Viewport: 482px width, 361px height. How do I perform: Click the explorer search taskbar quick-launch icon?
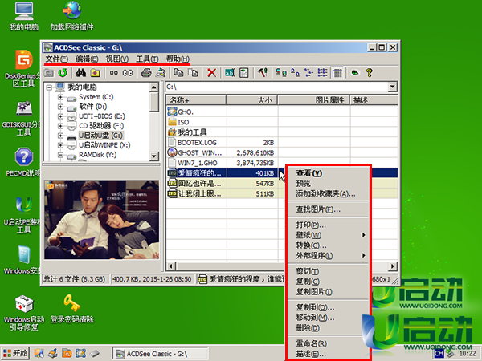click(67, 354)
